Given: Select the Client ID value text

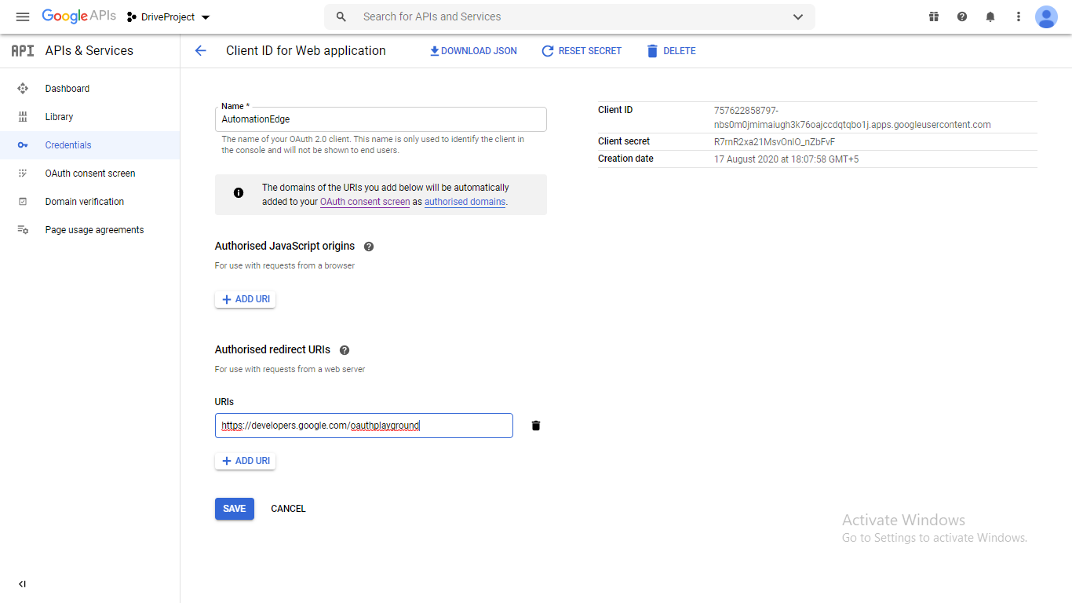Looking at the screenshot, I should [852, 118].
